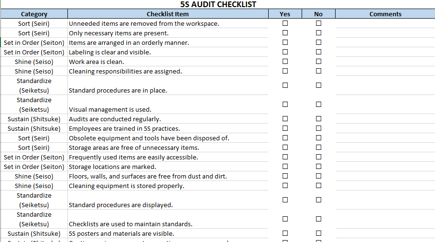Check No for 'Storage locations are marked'
Image resolution: width=435 pixels, height=242 pixels.
pos(318,166)
